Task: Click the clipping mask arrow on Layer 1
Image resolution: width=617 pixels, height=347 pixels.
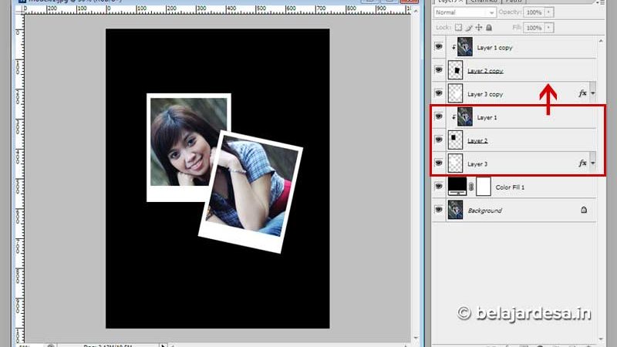Action: 453,117
